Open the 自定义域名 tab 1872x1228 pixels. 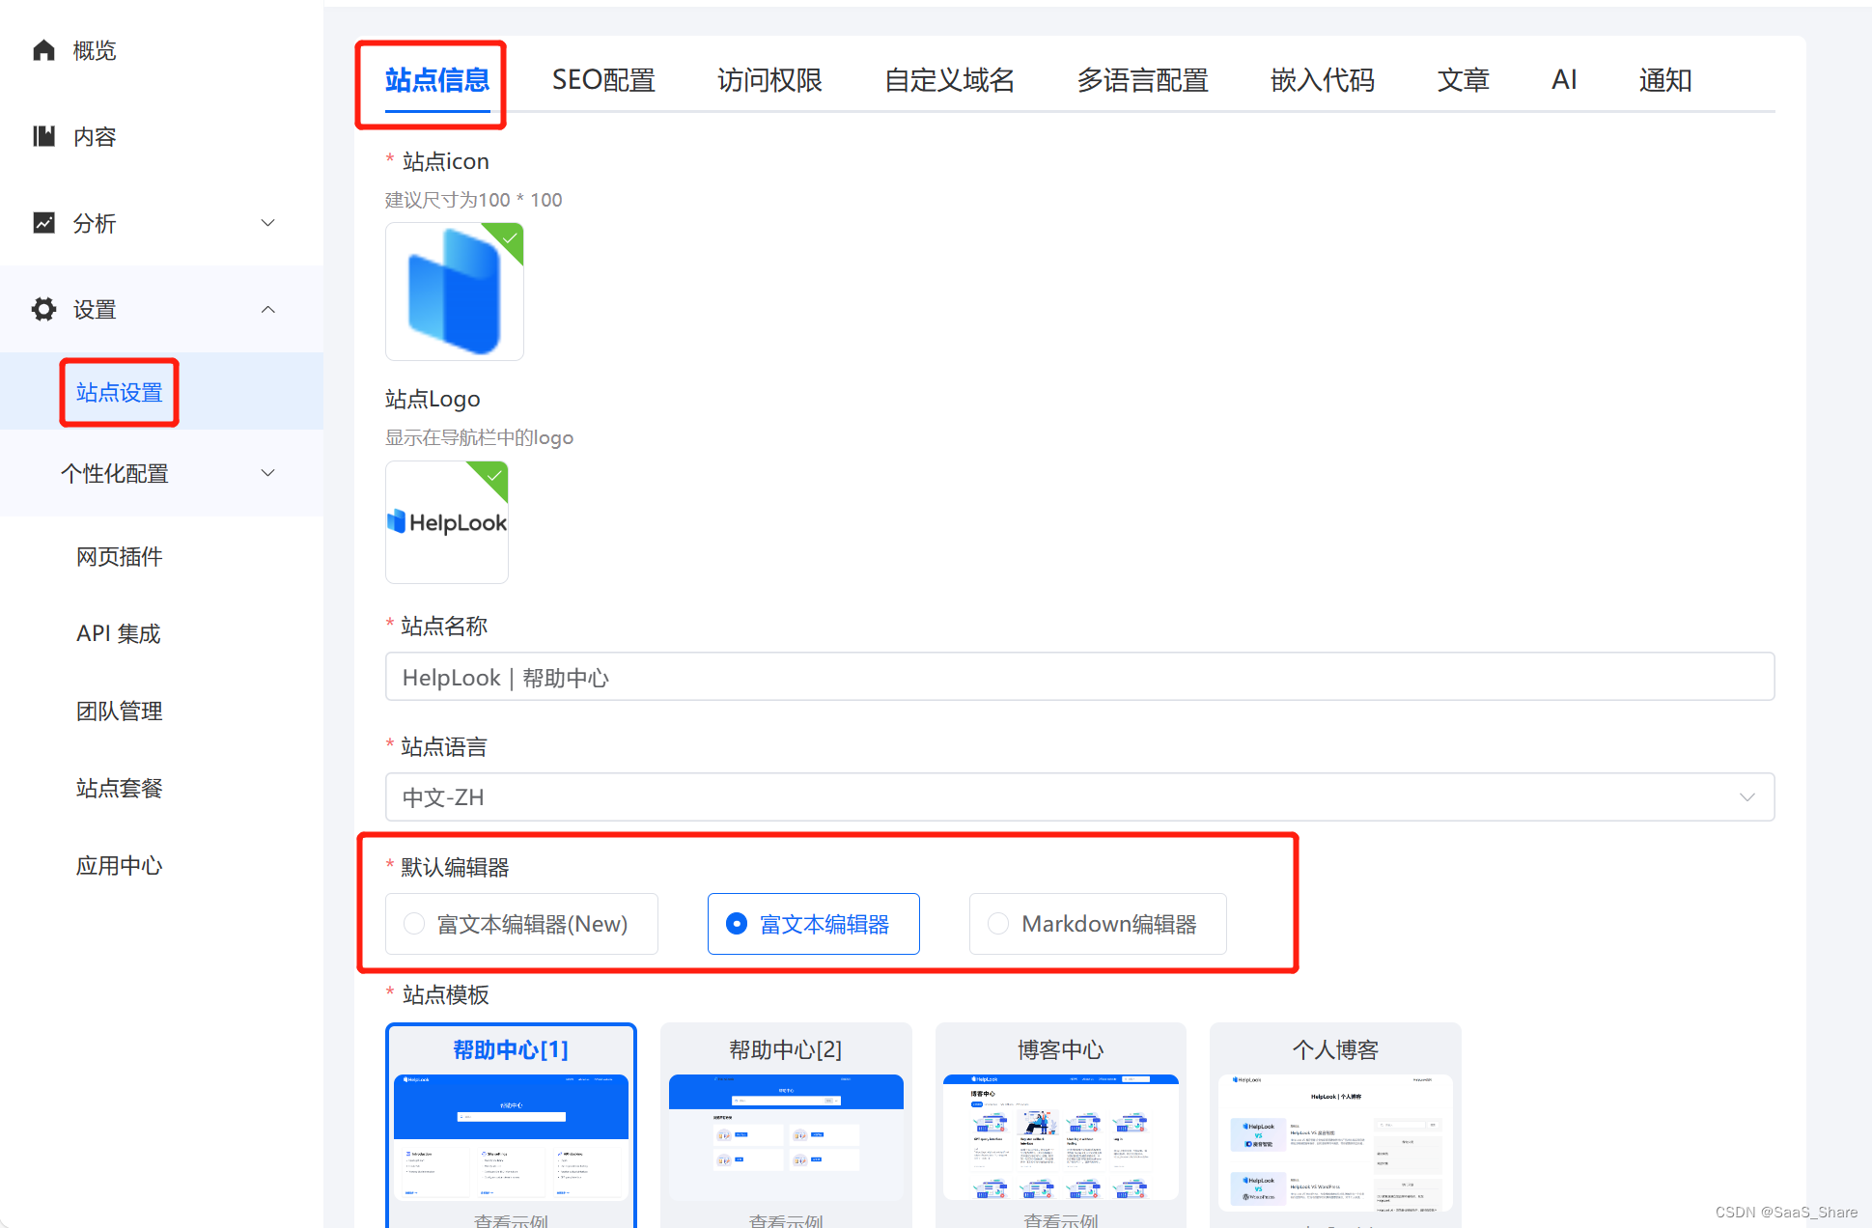point(949,80)
